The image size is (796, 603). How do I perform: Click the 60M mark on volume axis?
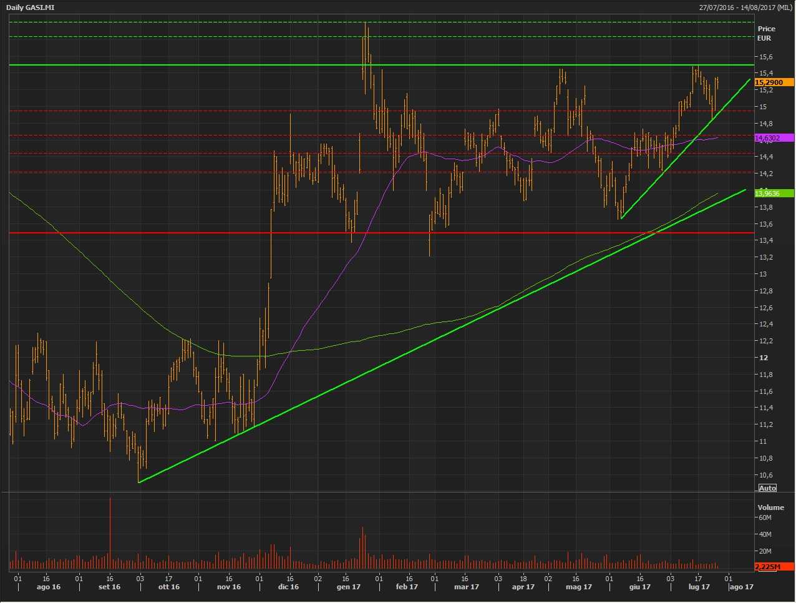click(765, 517)
